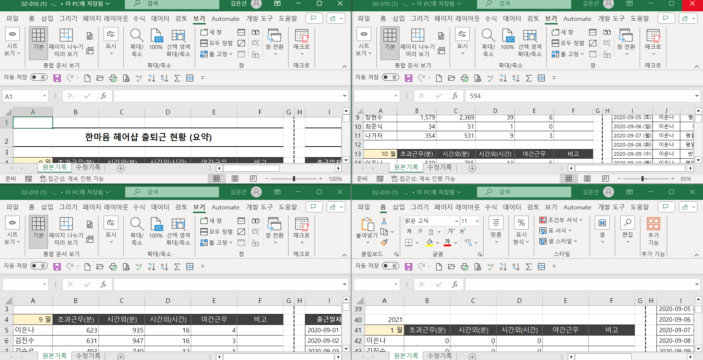This screenshot has width=703, height=360.
Task: Click 김은선 account in bottom-left title bar
Action: point(238,192)
